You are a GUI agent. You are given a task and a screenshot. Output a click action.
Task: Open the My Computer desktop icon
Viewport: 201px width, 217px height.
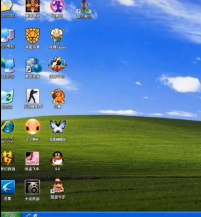click(x=7, y=35)
